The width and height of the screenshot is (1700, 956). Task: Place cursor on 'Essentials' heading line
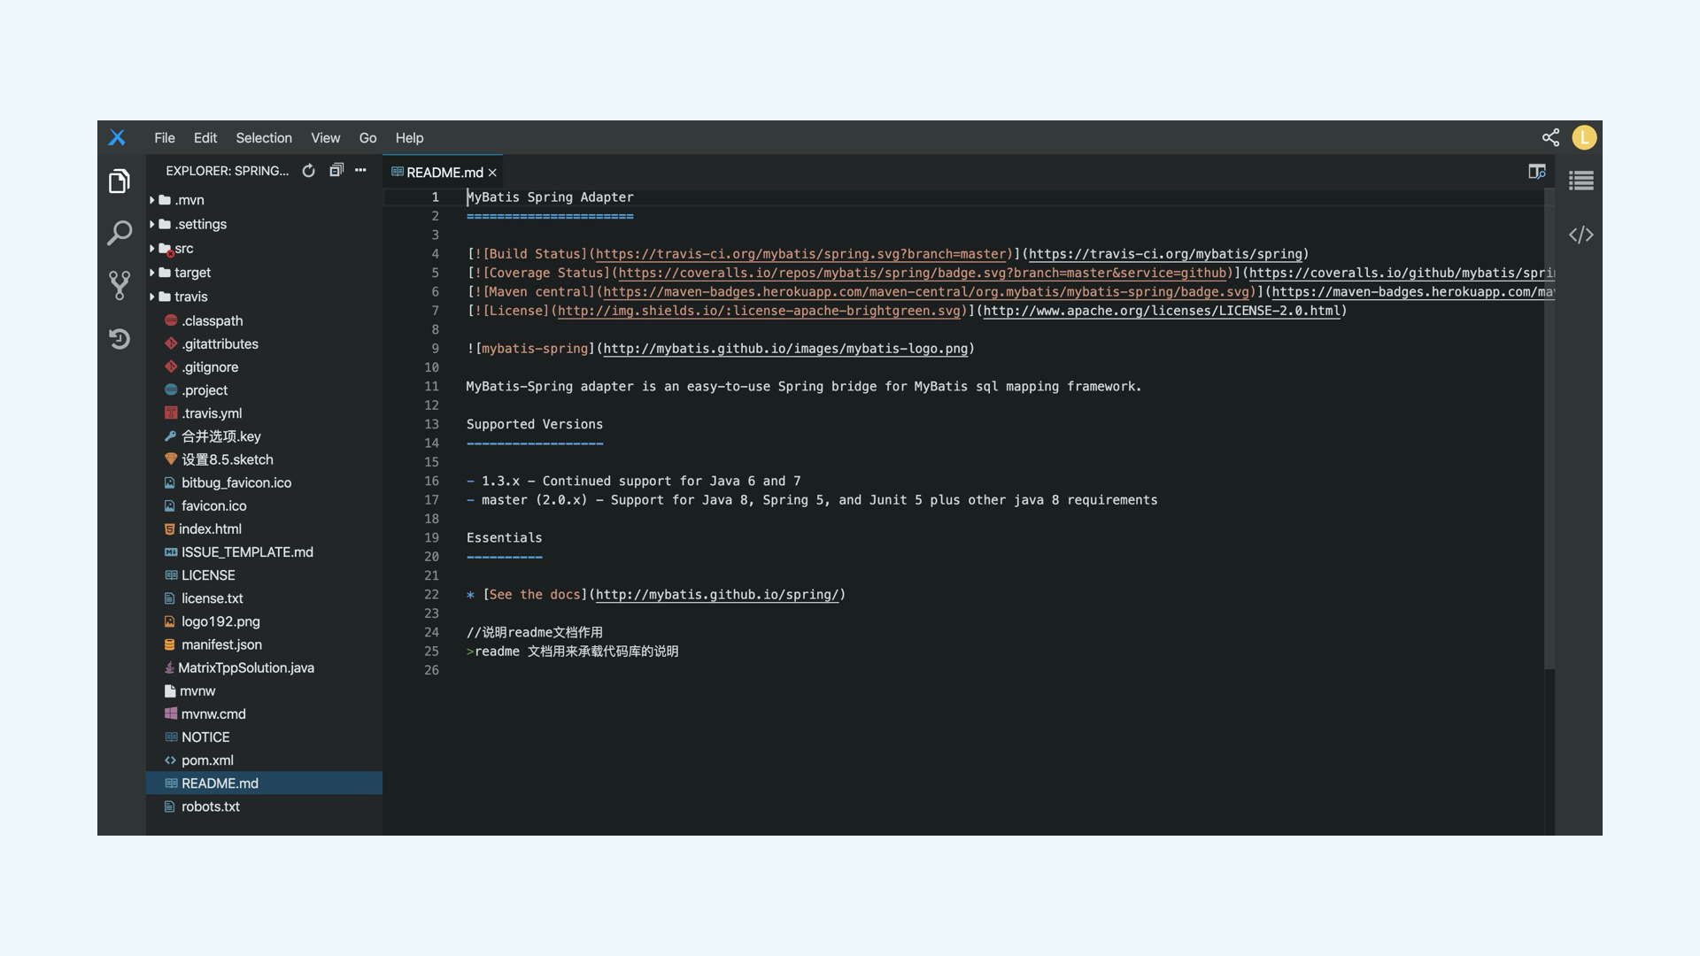pyautogui.click(x=504, y=538)
